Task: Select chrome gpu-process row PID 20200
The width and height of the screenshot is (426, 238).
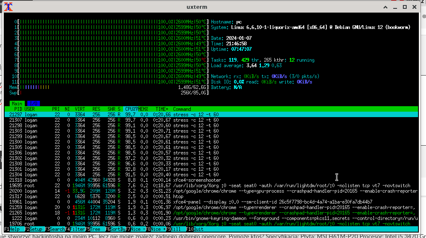Action: point(211,191)
